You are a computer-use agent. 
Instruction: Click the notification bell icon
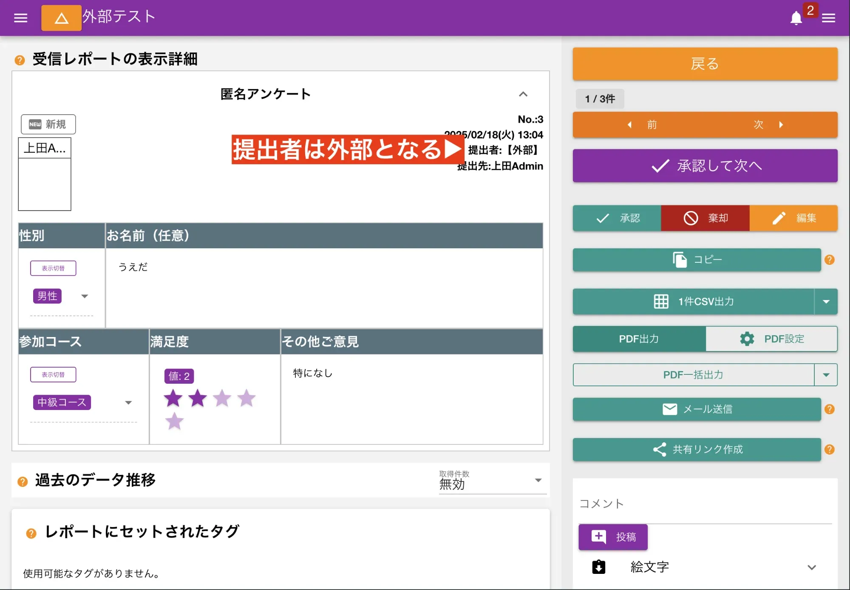point(796,18)
